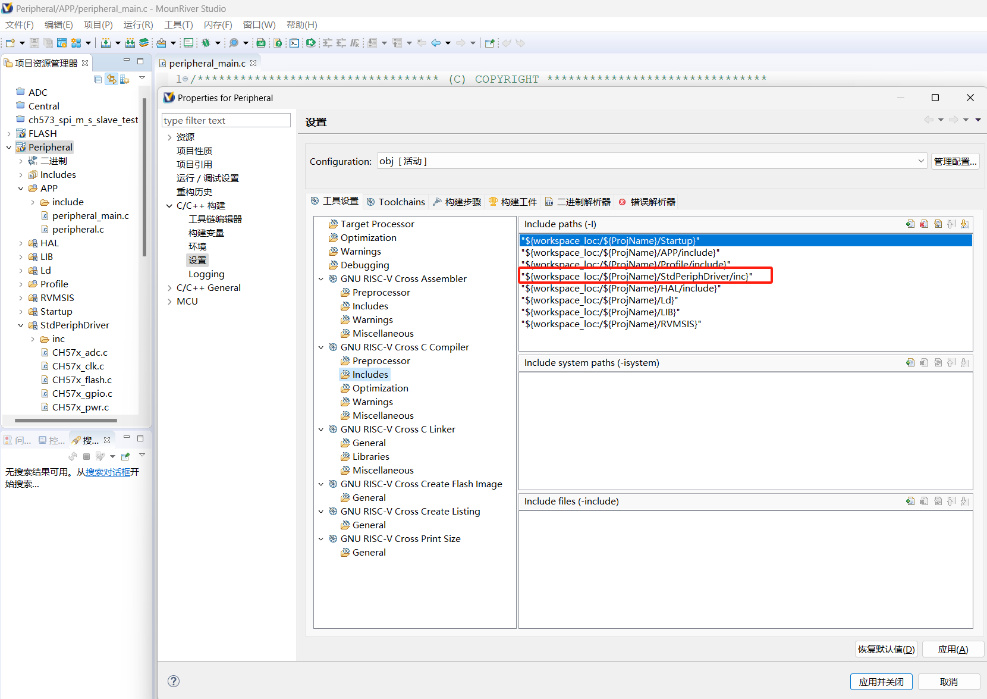Select Target Processor in tool settings
987x699 pixels.
pos(377,224)
